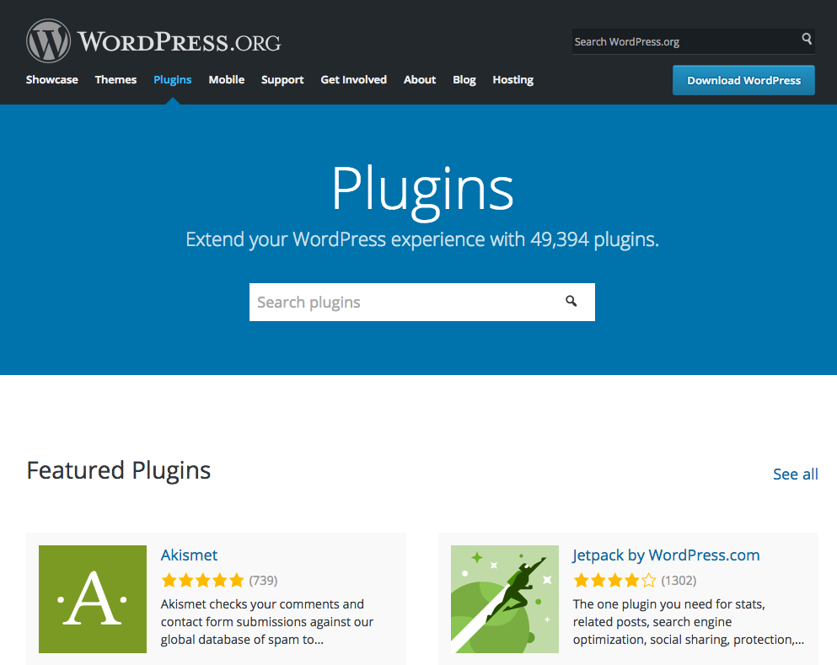
Task: Click the header search magnifier icon
Action: 807,39
